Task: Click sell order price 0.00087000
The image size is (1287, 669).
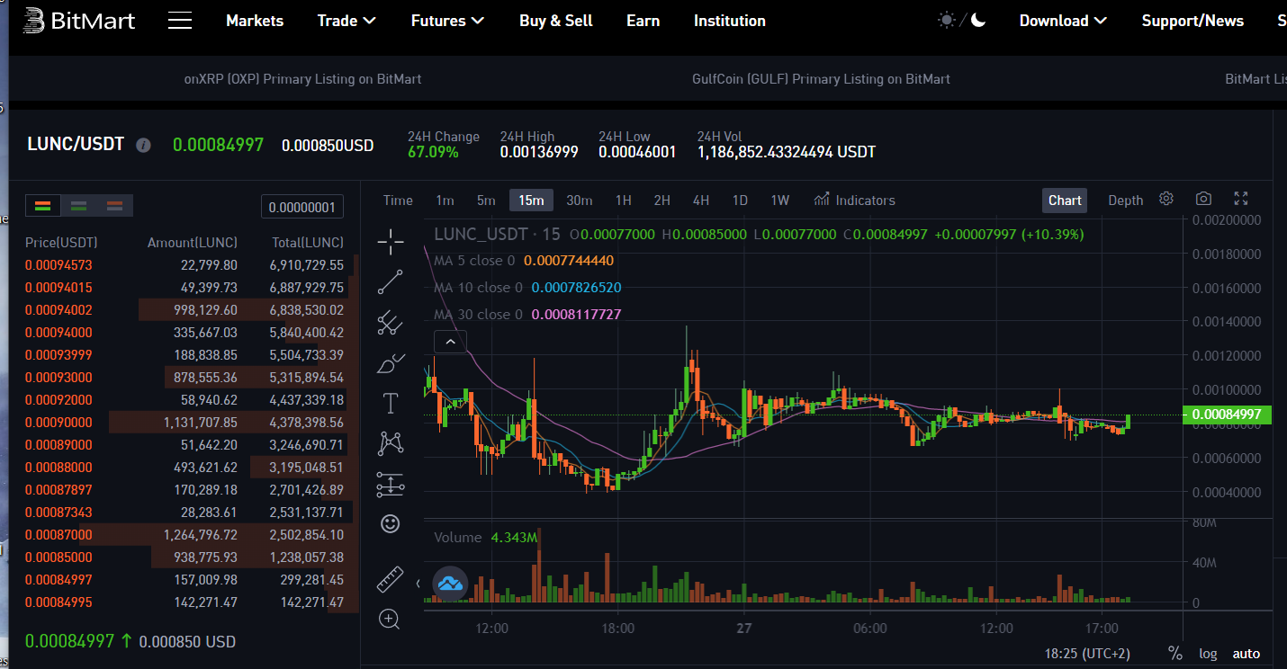Action: pos(58,535)
